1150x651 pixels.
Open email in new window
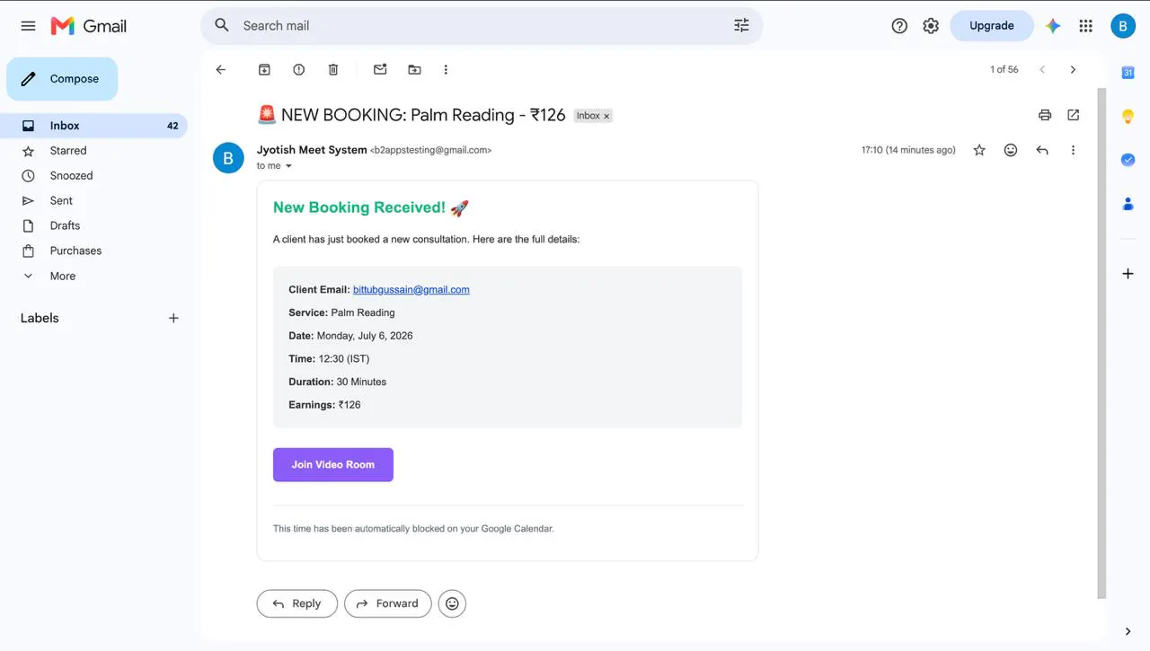[1074, 115]
